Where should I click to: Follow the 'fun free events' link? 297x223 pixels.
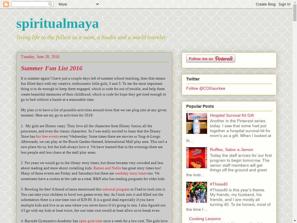pos(47,136)
